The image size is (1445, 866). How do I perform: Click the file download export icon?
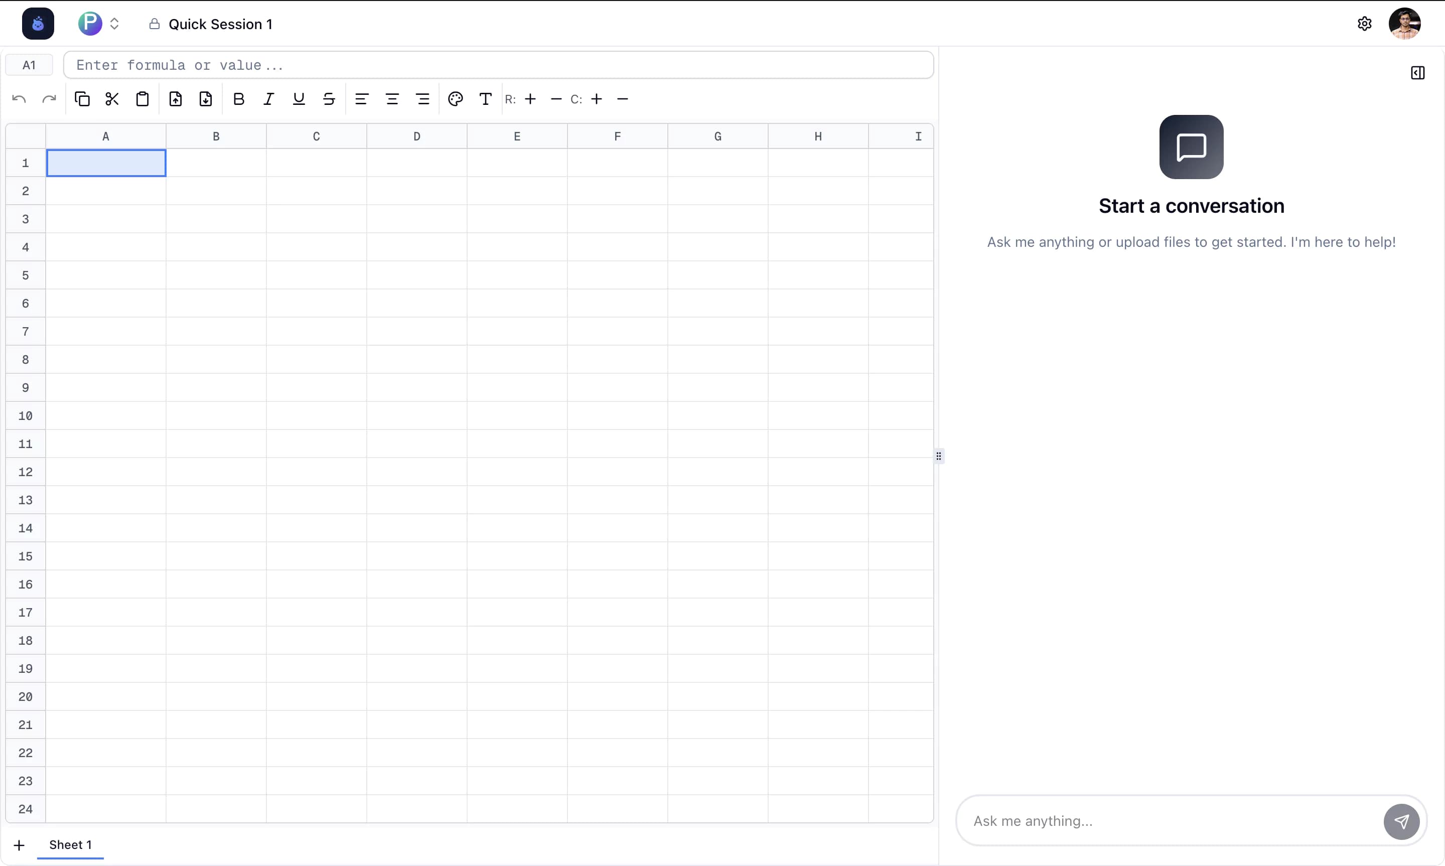(205, 99)
